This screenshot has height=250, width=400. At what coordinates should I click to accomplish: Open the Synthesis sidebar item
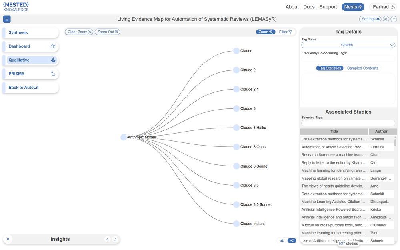click(31, 33)
